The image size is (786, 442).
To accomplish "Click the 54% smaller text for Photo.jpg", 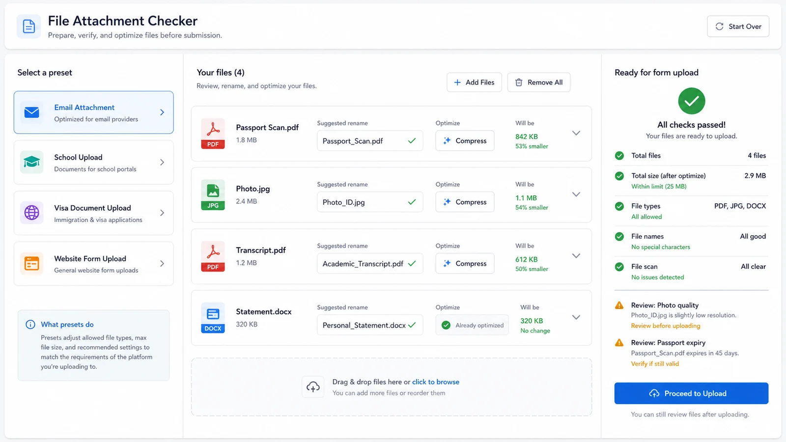I will coord(532,208).
